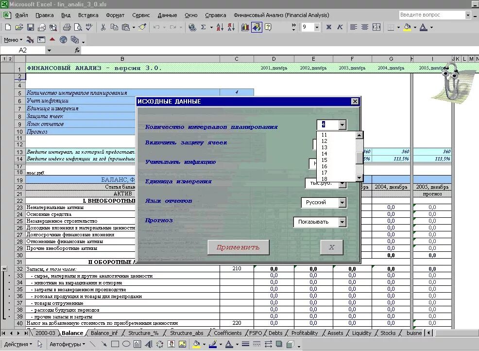Click outline level 1 button
This screenshot has height=351, width=479.
[4, 59]
